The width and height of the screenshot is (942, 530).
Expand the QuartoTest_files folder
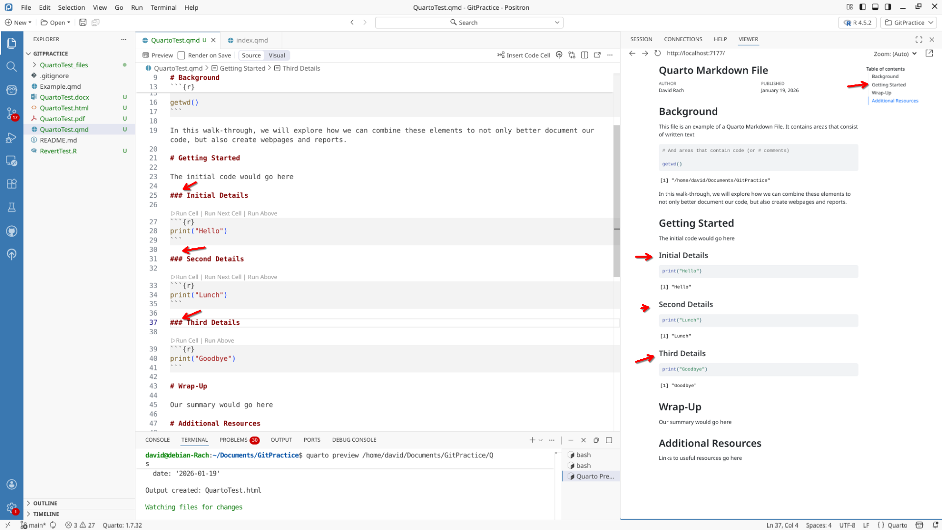coord(64,65)
